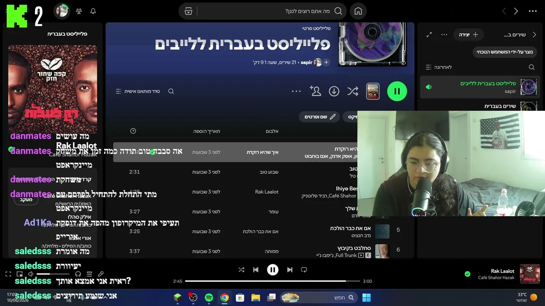Screen dimensions: 545x306
Task: Pause the playlist with the green button
Action: [397, 91]
